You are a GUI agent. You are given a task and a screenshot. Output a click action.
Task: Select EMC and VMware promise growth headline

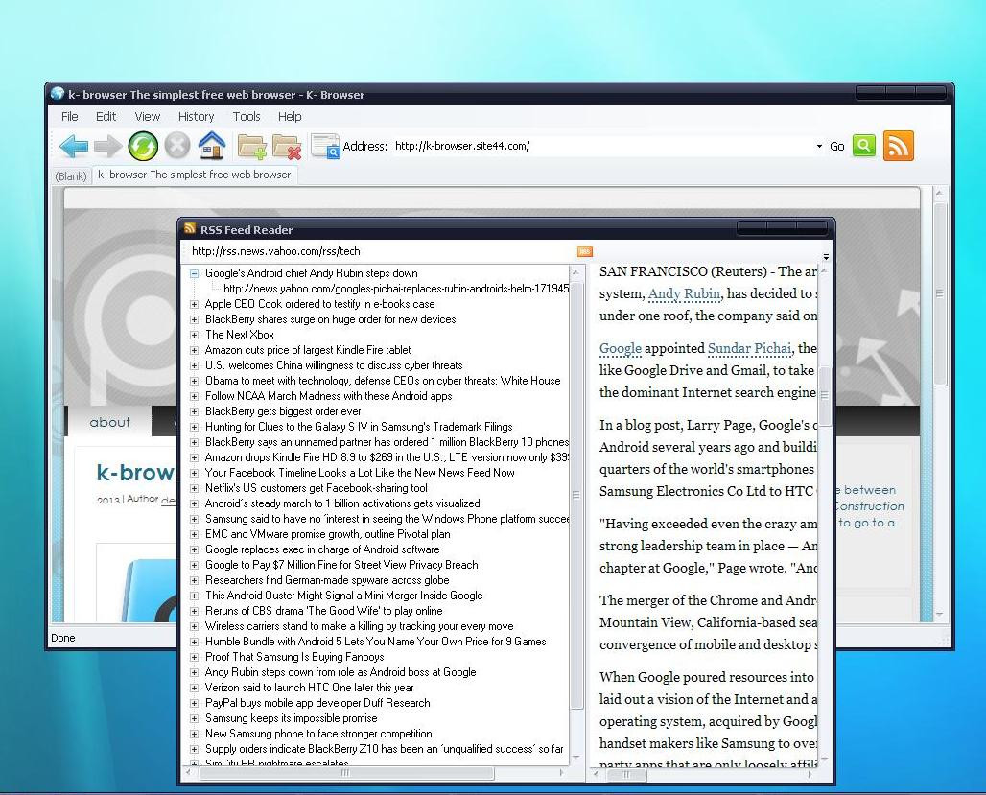[328, 534]
